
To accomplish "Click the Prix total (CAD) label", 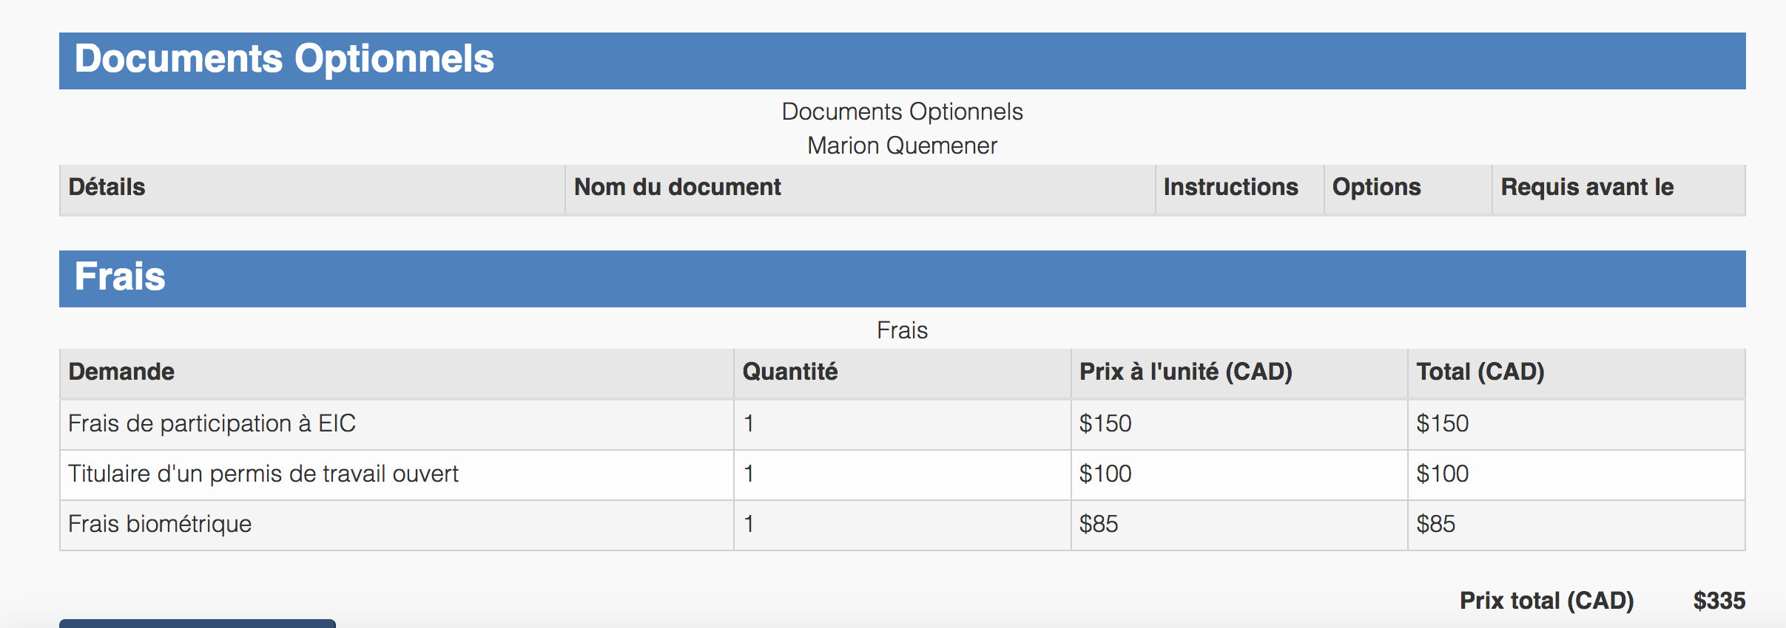I will point(1546,601).
